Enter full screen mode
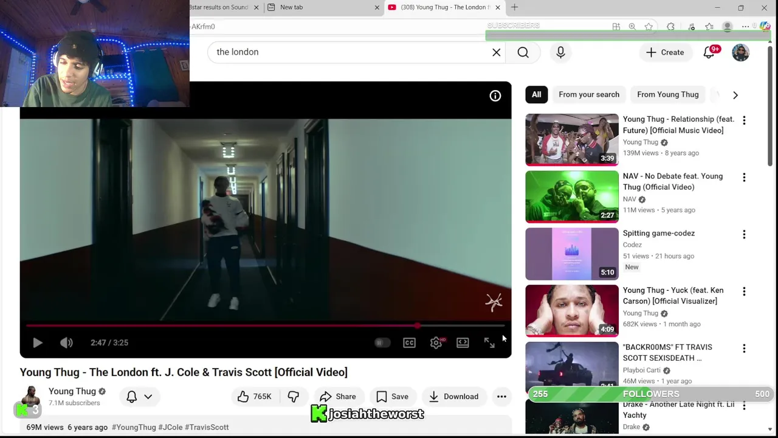Image resolution: width=778 pixels, height=438 pixels. (489, 342)
